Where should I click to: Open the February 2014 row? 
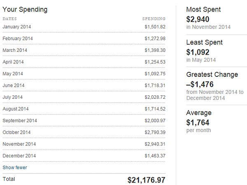84,39
